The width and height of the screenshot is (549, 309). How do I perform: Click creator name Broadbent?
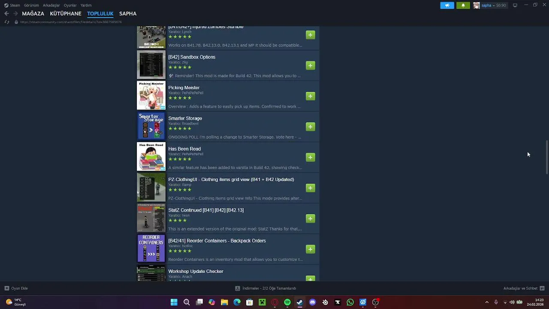(190, 124)
